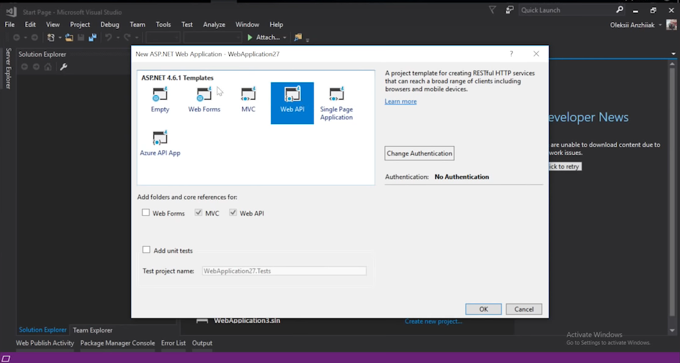
Task: Click the Undo toolbar icon
Action: [108, 38]
